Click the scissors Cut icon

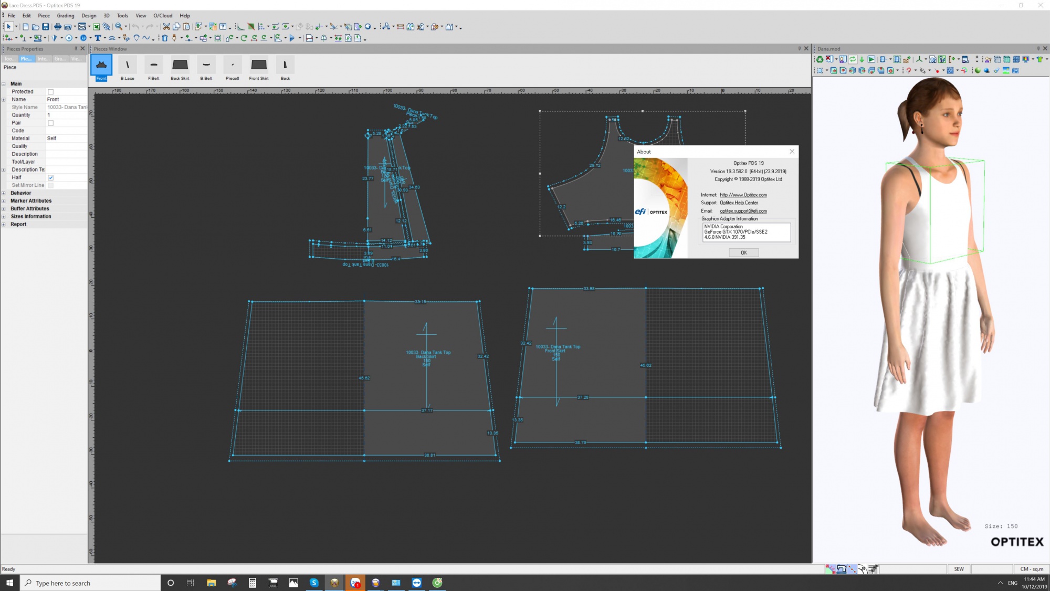pos(166,27)
